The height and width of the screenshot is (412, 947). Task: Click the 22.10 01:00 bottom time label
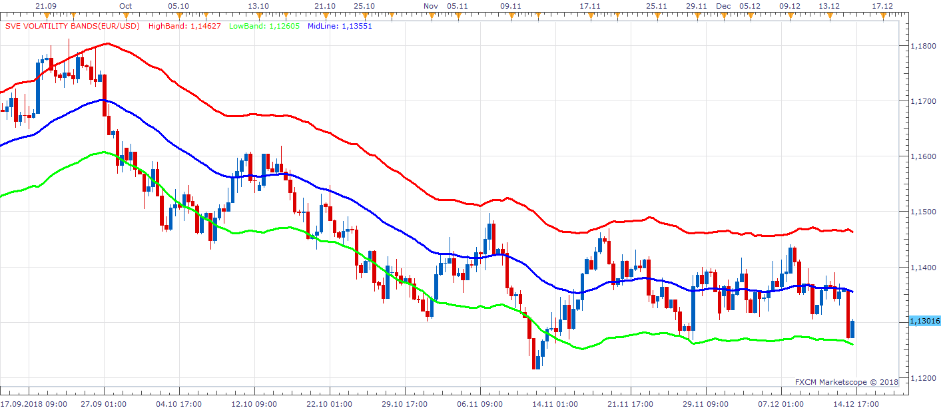click(x=329, y=404)
